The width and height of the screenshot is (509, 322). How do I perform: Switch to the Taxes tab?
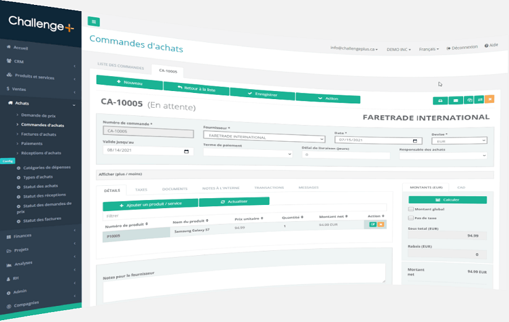point(141,189)
